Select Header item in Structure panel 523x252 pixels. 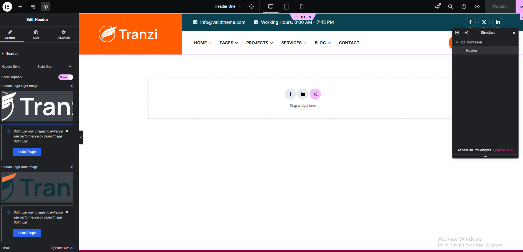tap(471, 51)
